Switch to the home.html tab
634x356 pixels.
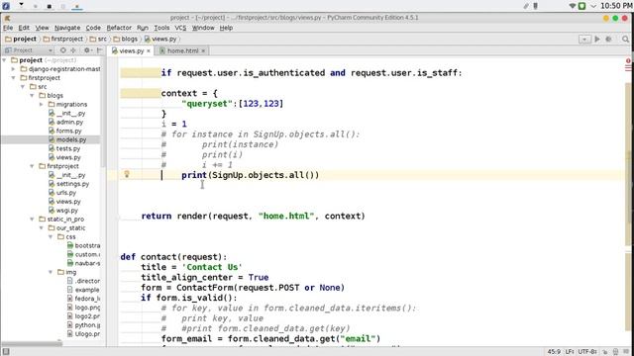coord(182,50)
